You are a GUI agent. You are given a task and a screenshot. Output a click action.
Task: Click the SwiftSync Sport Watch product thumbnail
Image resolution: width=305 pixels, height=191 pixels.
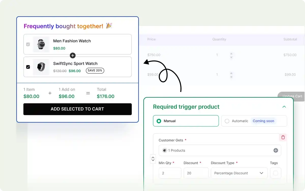click(41, 67)
